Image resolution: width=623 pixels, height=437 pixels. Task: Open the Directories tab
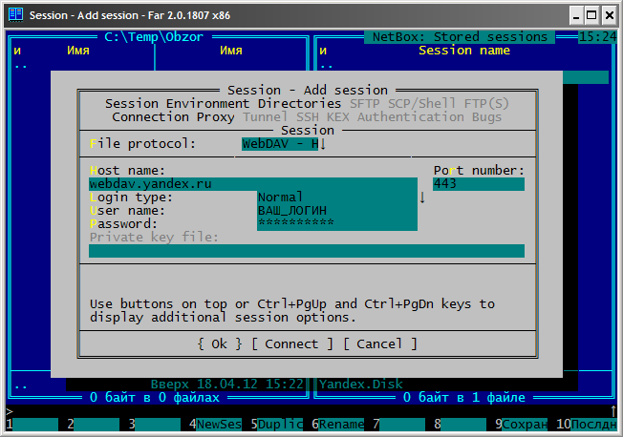pos(299,103)
